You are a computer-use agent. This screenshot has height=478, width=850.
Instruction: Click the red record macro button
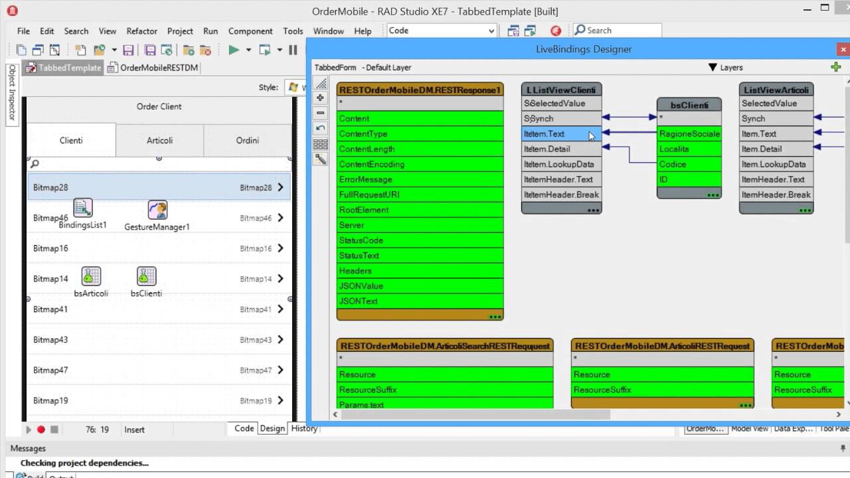coord(41,430)
